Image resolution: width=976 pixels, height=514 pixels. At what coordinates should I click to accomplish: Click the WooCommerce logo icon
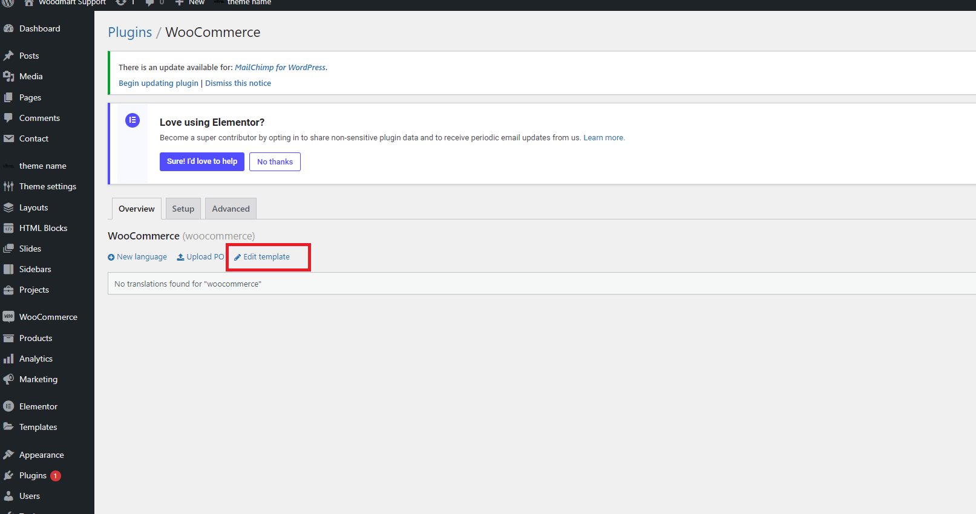8,316
